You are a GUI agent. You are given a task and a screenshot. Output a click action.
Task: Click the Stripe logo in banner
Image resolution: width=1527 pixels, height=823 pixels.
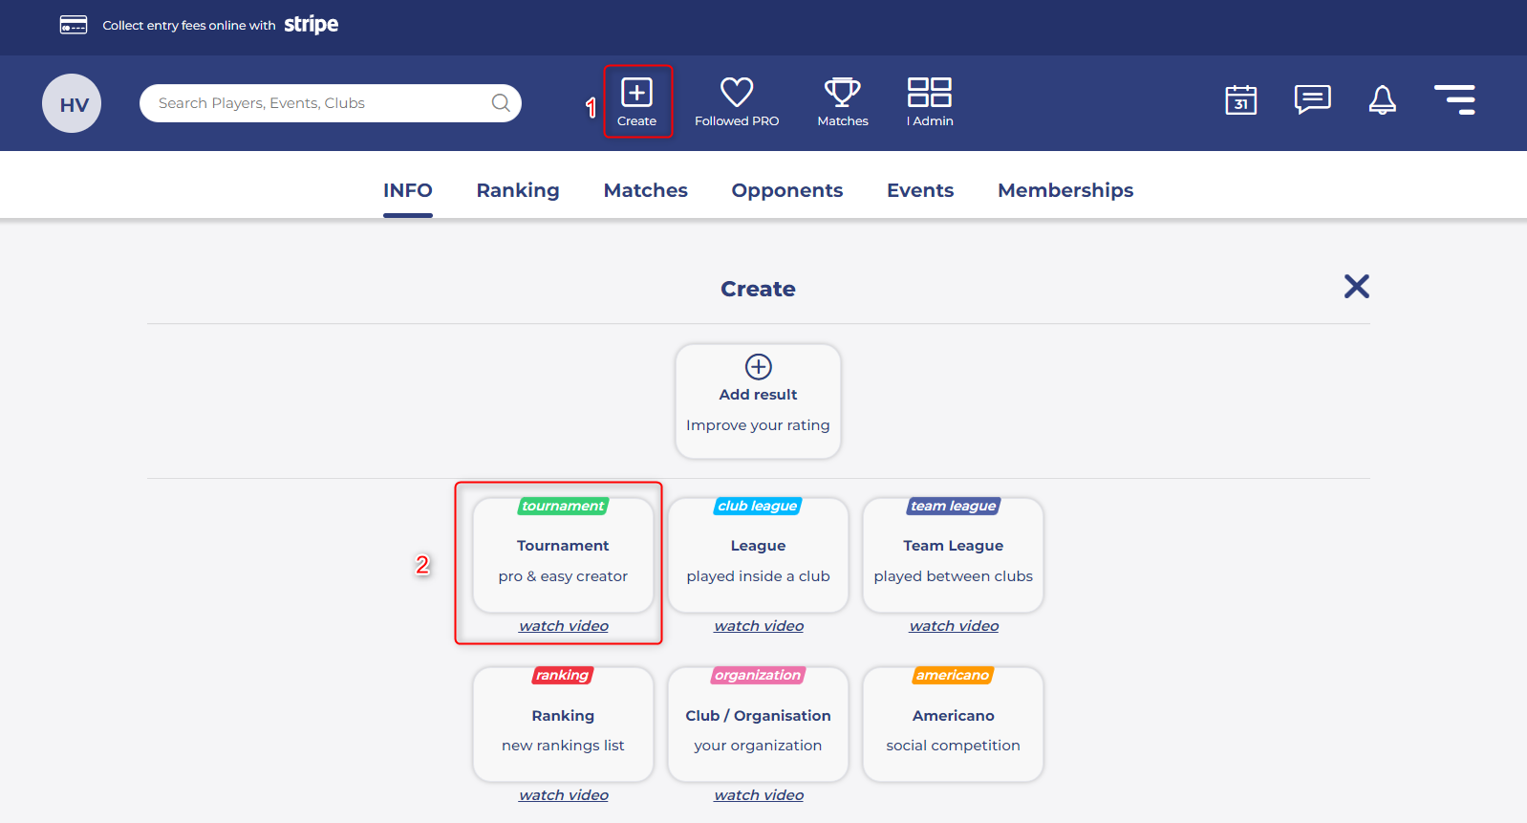point(312,25)
